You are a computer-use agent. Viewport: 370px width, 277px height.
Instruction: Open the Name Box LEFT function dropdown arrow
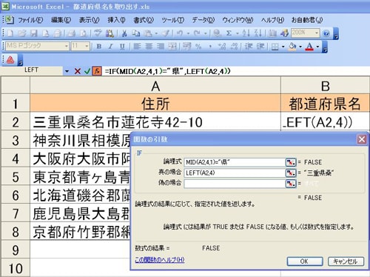(67, 71)
